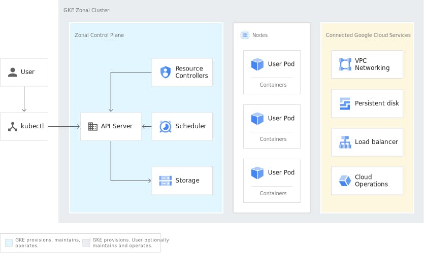The width and height of the screenshot is (424, 253).
Task: Click the Cloud Operations icon
Action: [345, 180]
